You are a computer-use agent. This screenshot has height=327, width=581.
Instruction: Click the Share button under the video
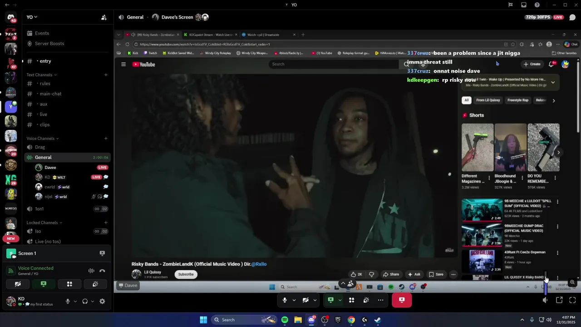click(x=391, y=274)
